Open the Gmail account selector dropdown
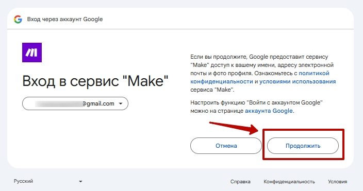This screenshot has width=363, height=191. point(75,103)
